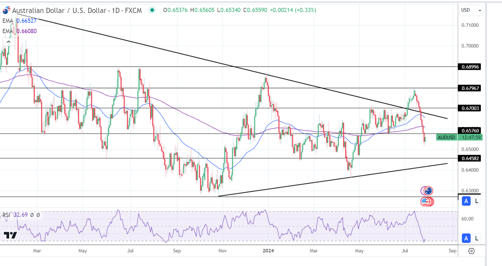This screenshot has height=266, width=502.
Task: Click the 2024 year label on time axis
Action: tap(268, 251)
